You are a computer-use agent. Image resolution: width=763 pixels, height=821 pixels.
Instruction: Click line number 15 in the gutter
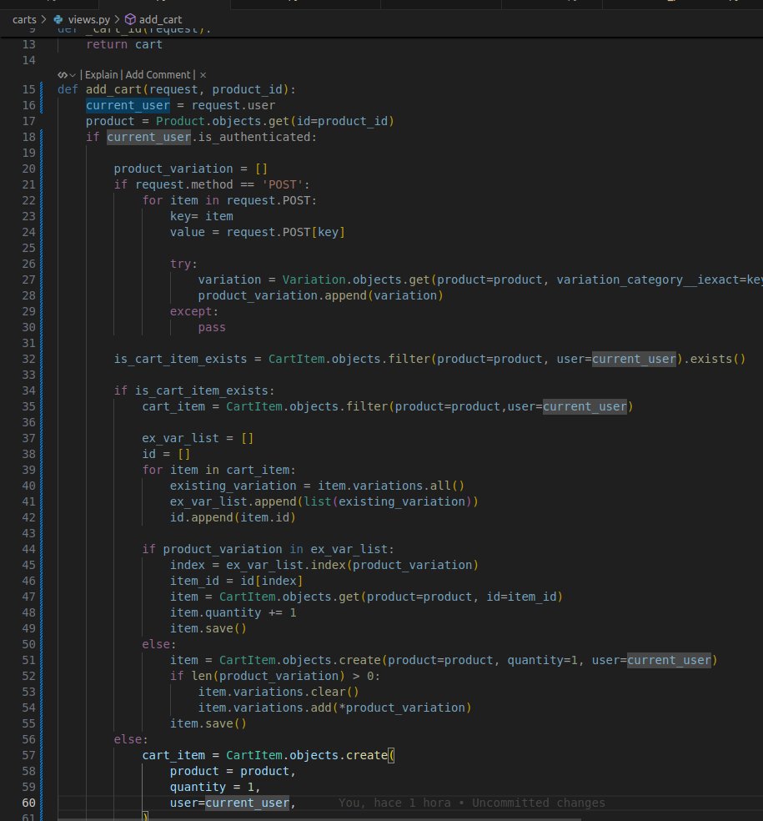click(x=29, y=89)
